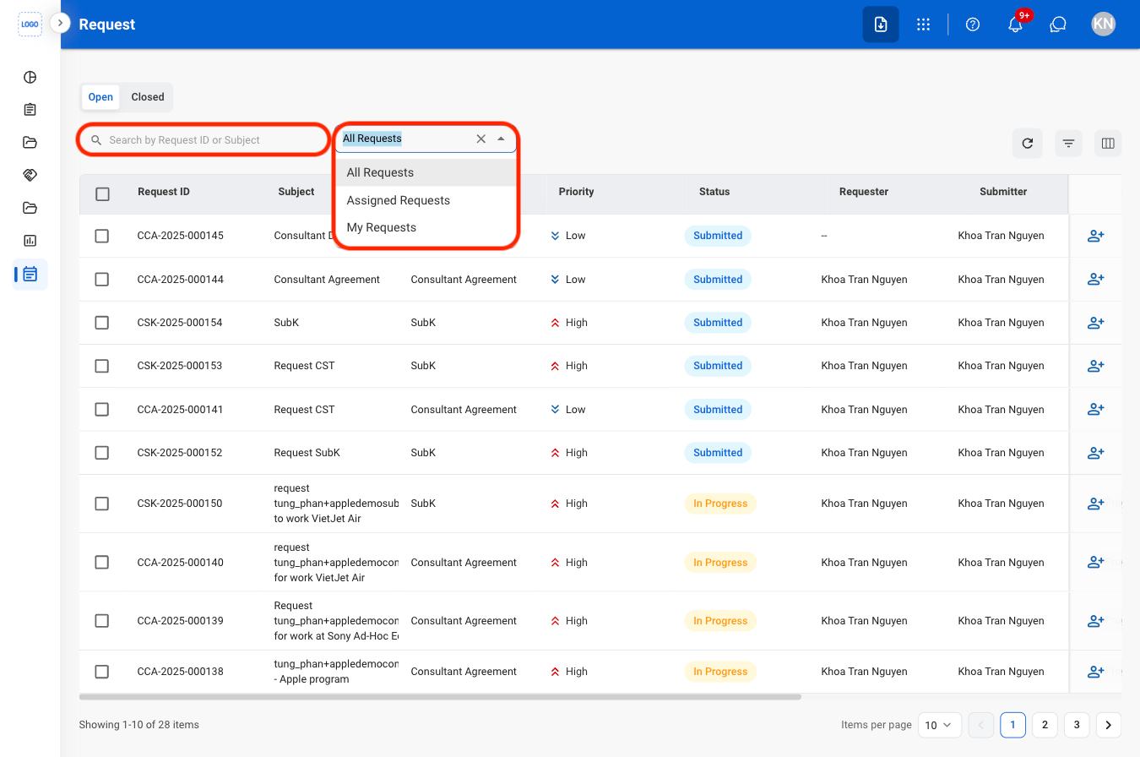Switch to the Closed tab
Viewport: 1140px width, 757px height.
148,97
